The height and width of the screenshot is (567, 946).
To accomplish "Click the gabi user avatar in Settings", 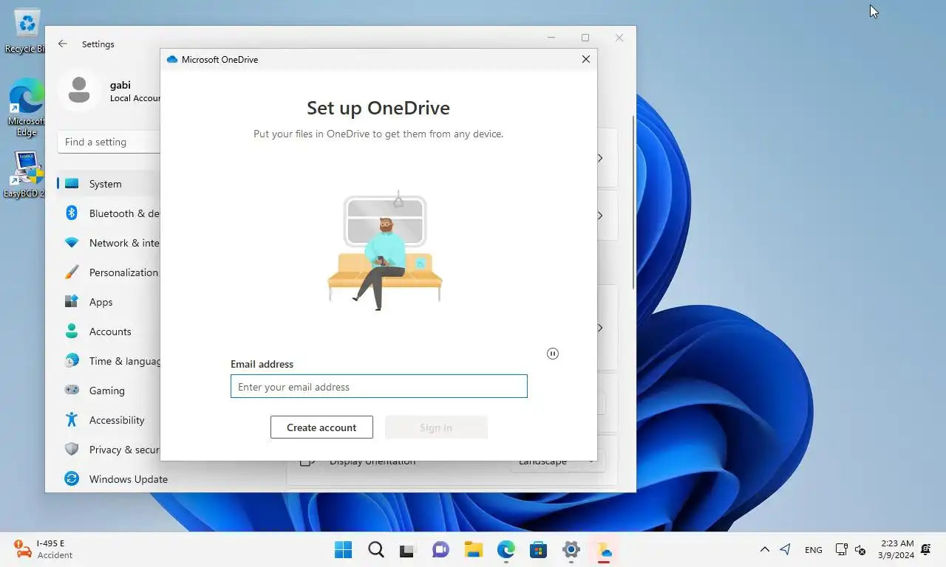I will click(x=79, y=91).
